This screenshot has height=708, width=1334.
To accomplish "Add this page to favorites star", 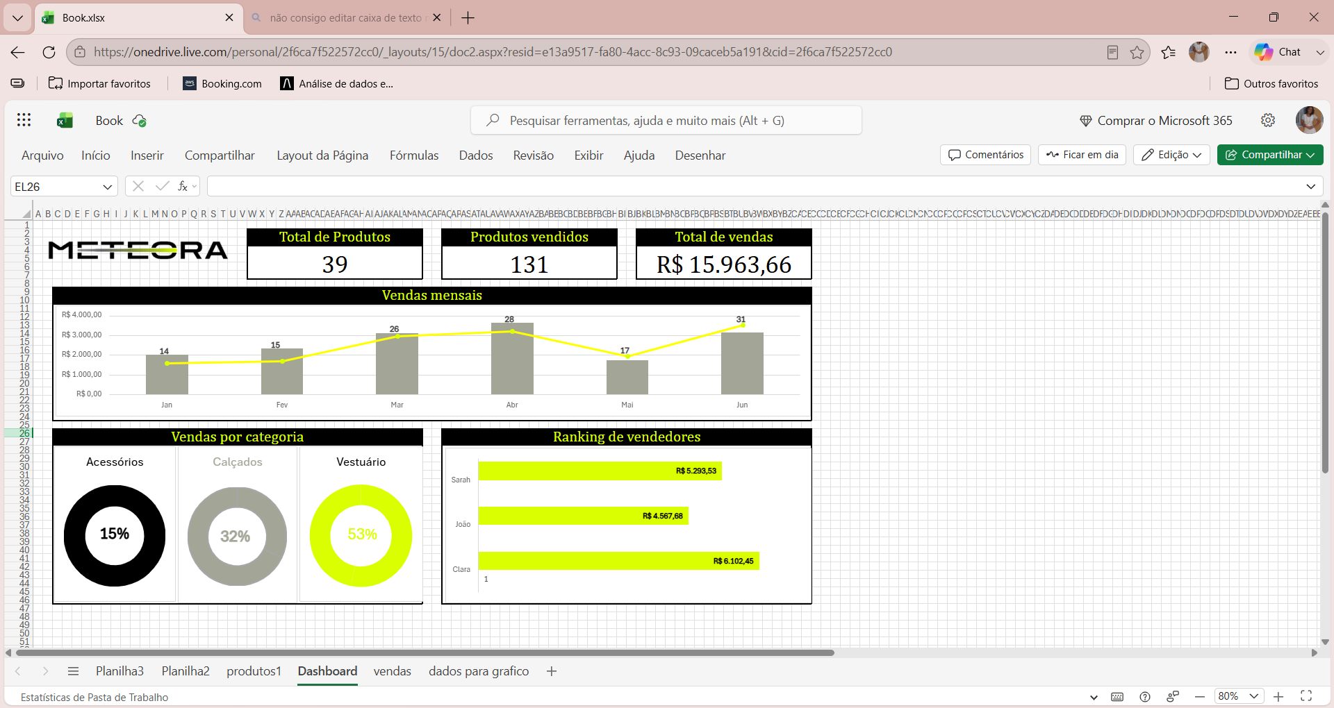I will click(1137, 52).
